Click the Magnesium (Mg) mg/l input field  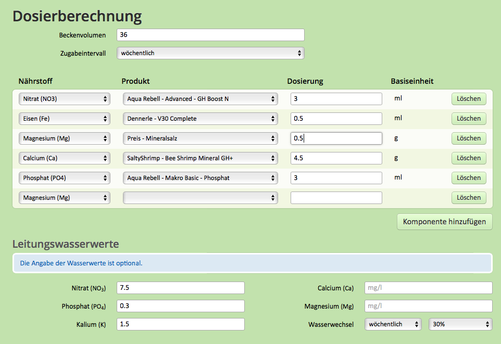point(429,306)
